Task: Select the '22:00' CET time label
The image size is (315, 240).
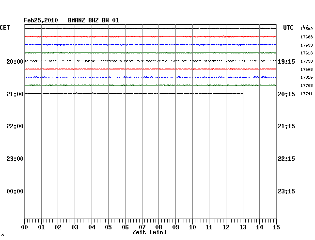Action: (x=15, y=126)
